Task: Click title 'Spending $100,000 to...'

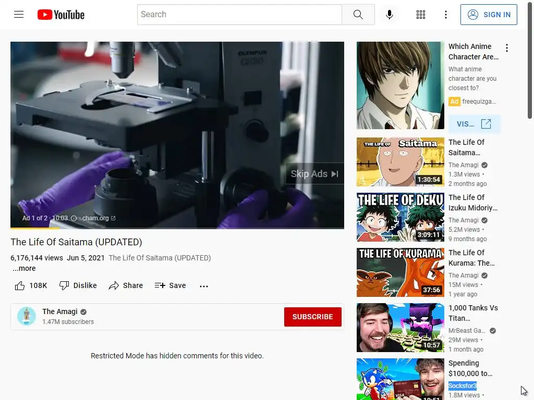Action: click(470, 368)
